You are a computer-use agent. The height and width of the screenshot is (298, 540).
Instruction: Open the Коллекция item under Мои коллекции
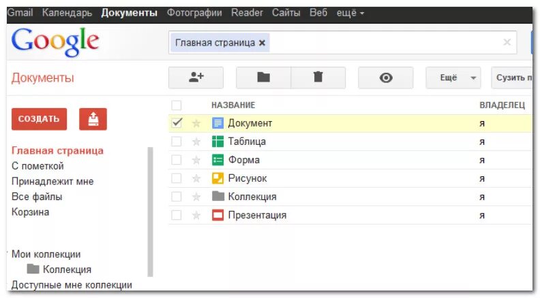point(67,269)
